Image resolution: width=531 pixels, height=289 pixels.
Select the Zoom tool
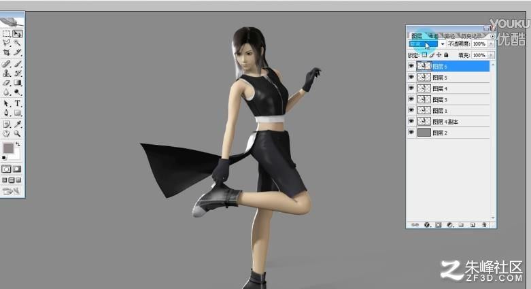[17, 133]
